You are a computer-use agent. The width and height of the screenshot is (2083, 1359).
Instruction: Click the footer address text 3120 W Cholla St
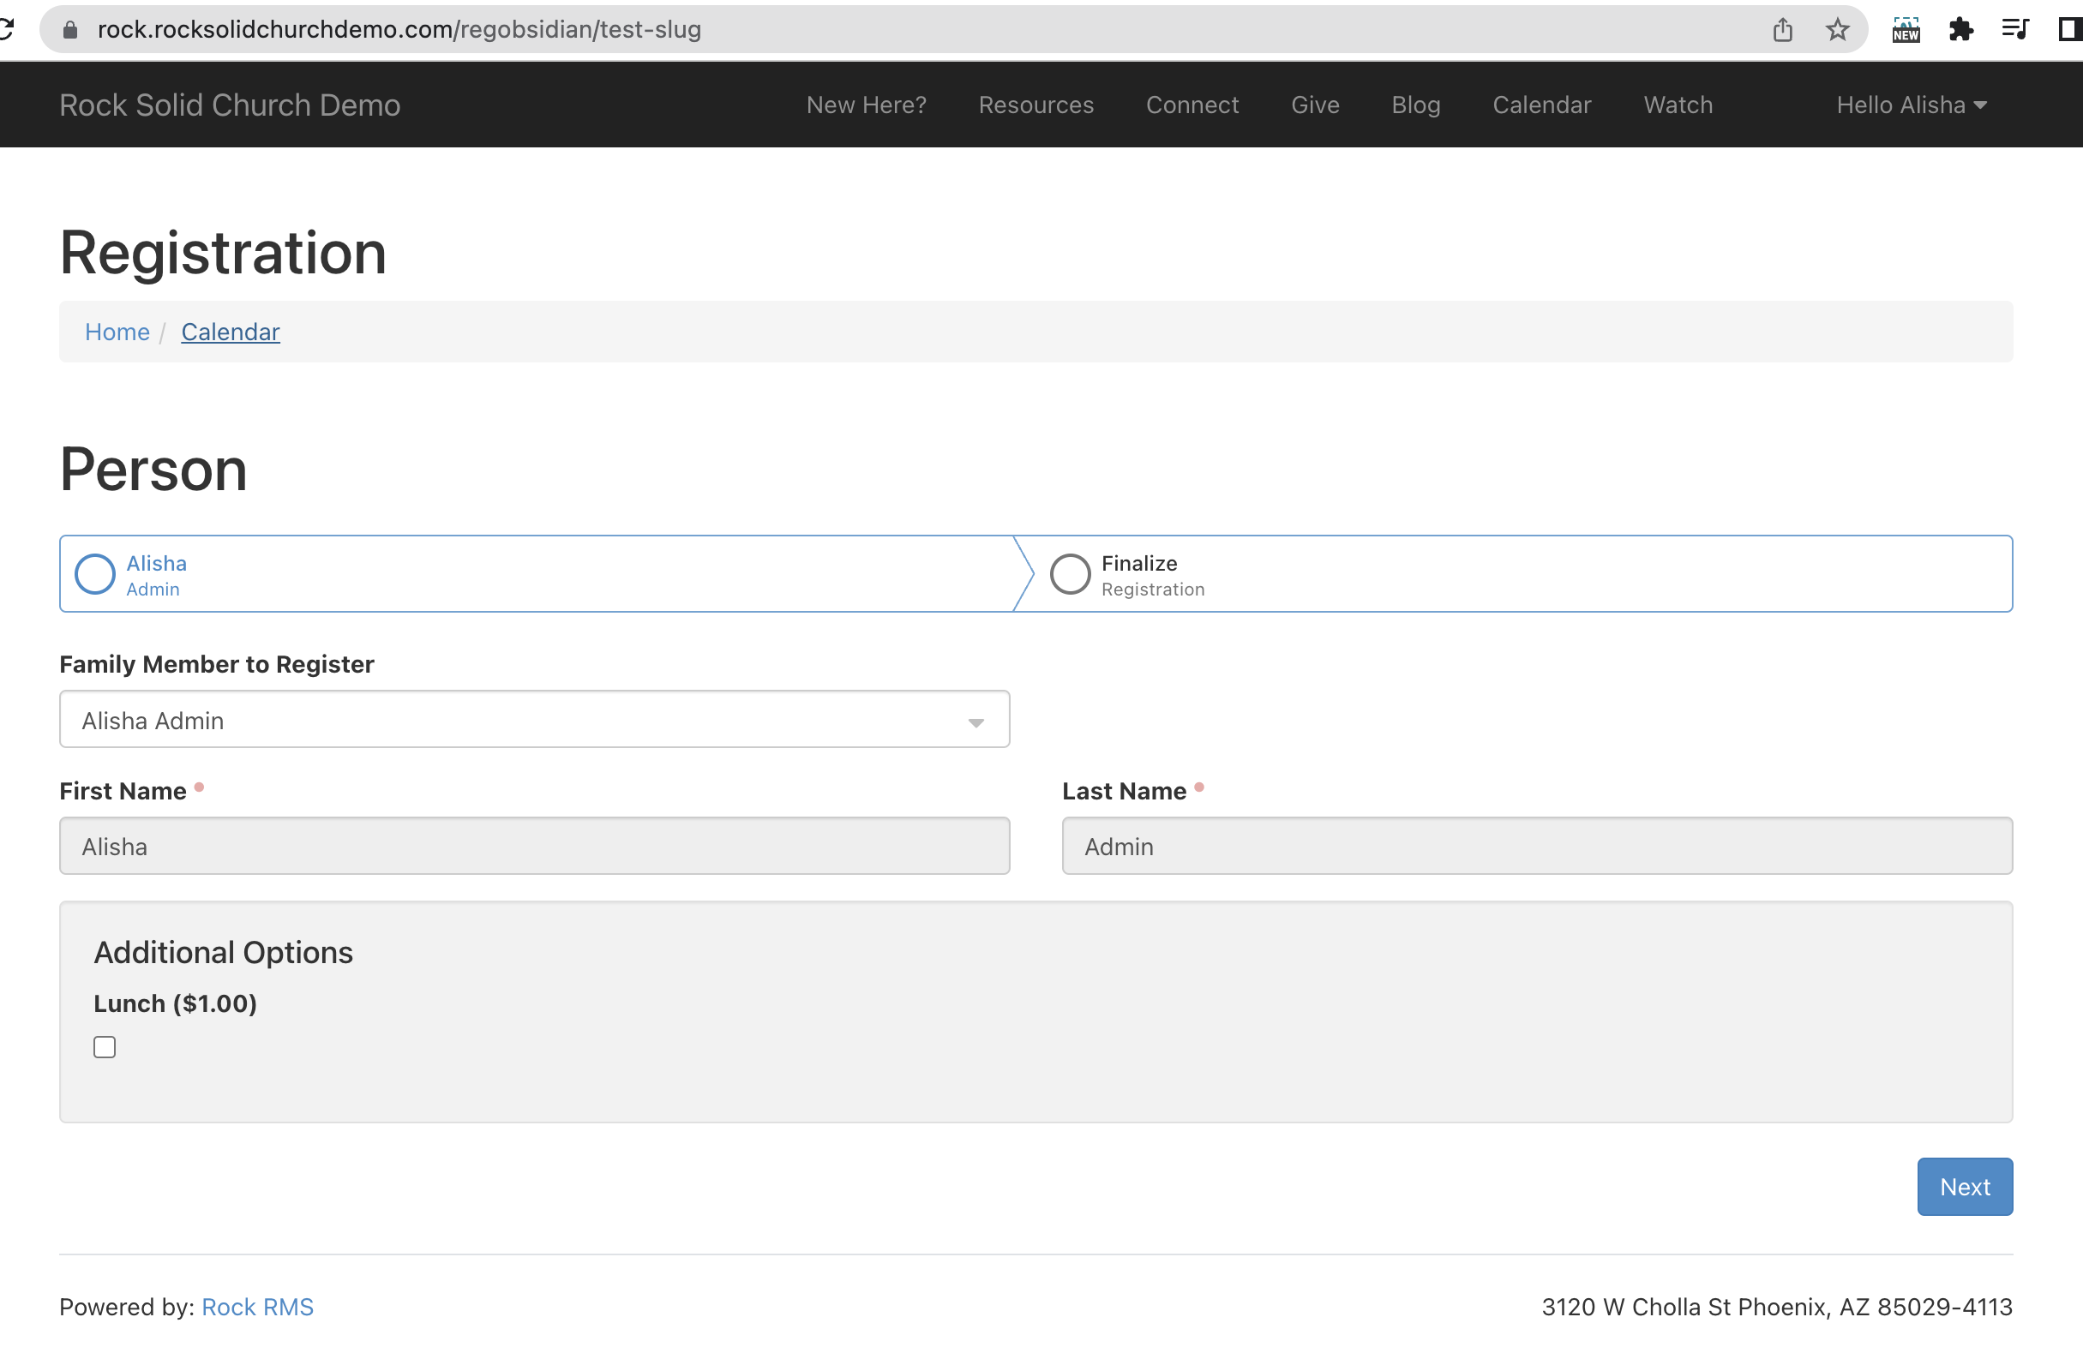point(1777,1307)
